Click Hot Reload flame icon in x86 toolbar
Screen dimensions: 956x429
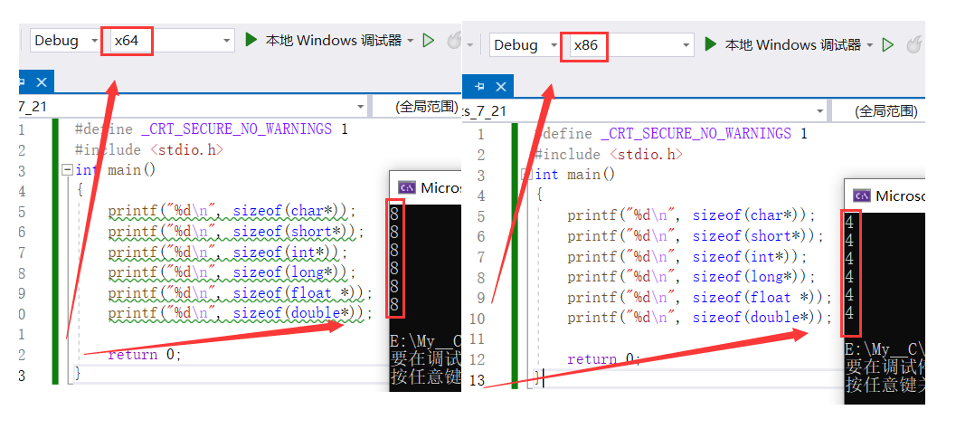click(913, 44)
